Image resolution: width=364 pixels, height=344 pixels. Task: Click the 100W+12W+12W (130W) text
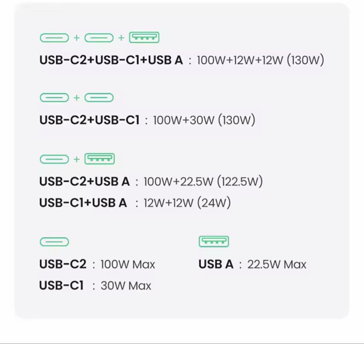[x=260, y=60]
